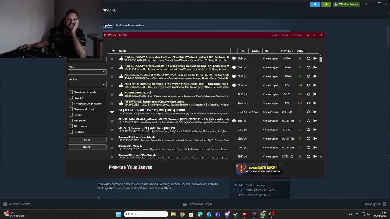Toggle First person filter checkbox

[71, 121]
